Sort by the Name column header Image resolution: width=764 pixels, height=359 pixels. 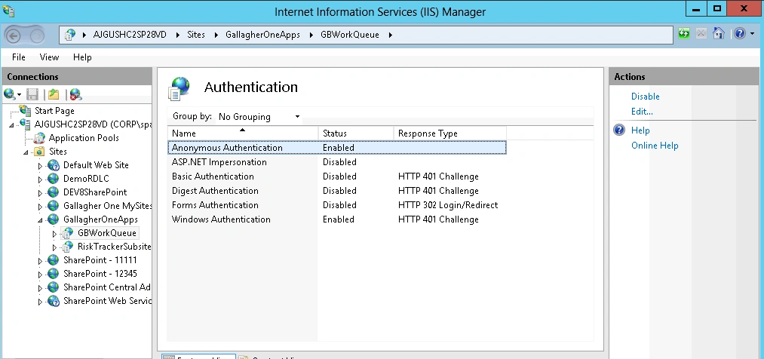click(x=243, y=133)
